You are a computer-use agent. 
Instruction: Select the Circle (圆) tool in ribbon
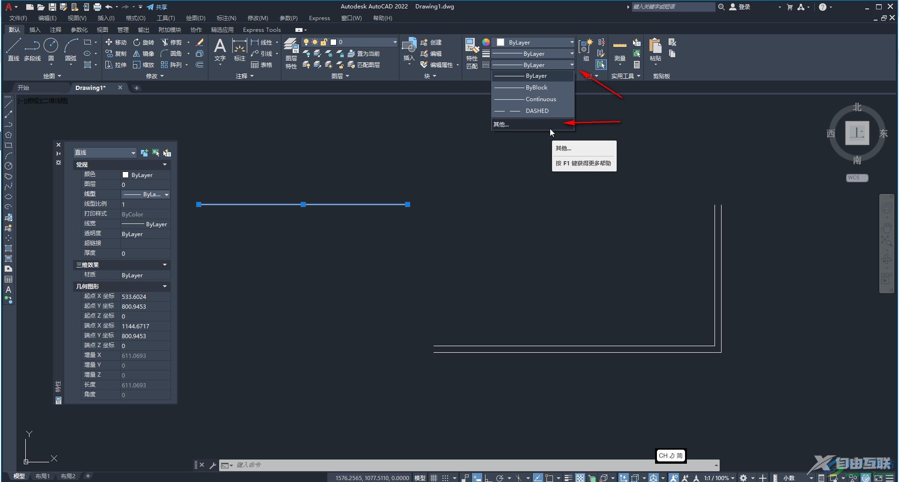tap(51, 49)
